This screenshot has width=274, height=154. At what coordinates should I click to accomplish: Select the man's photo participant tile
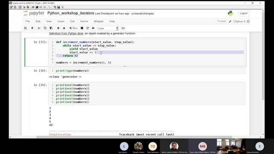(174, 146)
